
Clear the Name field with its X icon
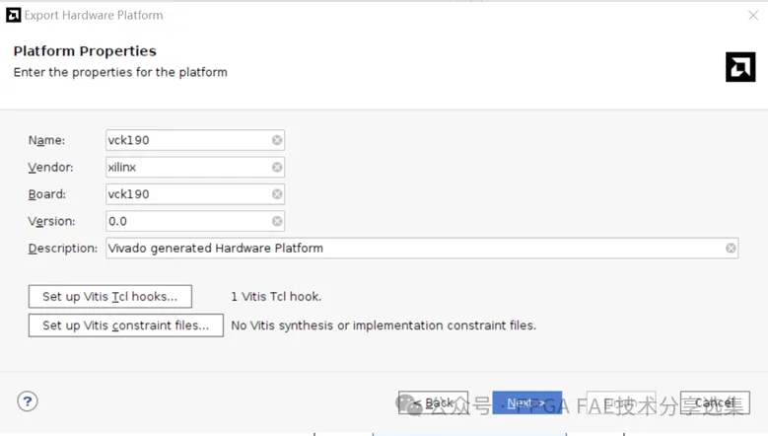pyautogui.click(x=277, y=140)
